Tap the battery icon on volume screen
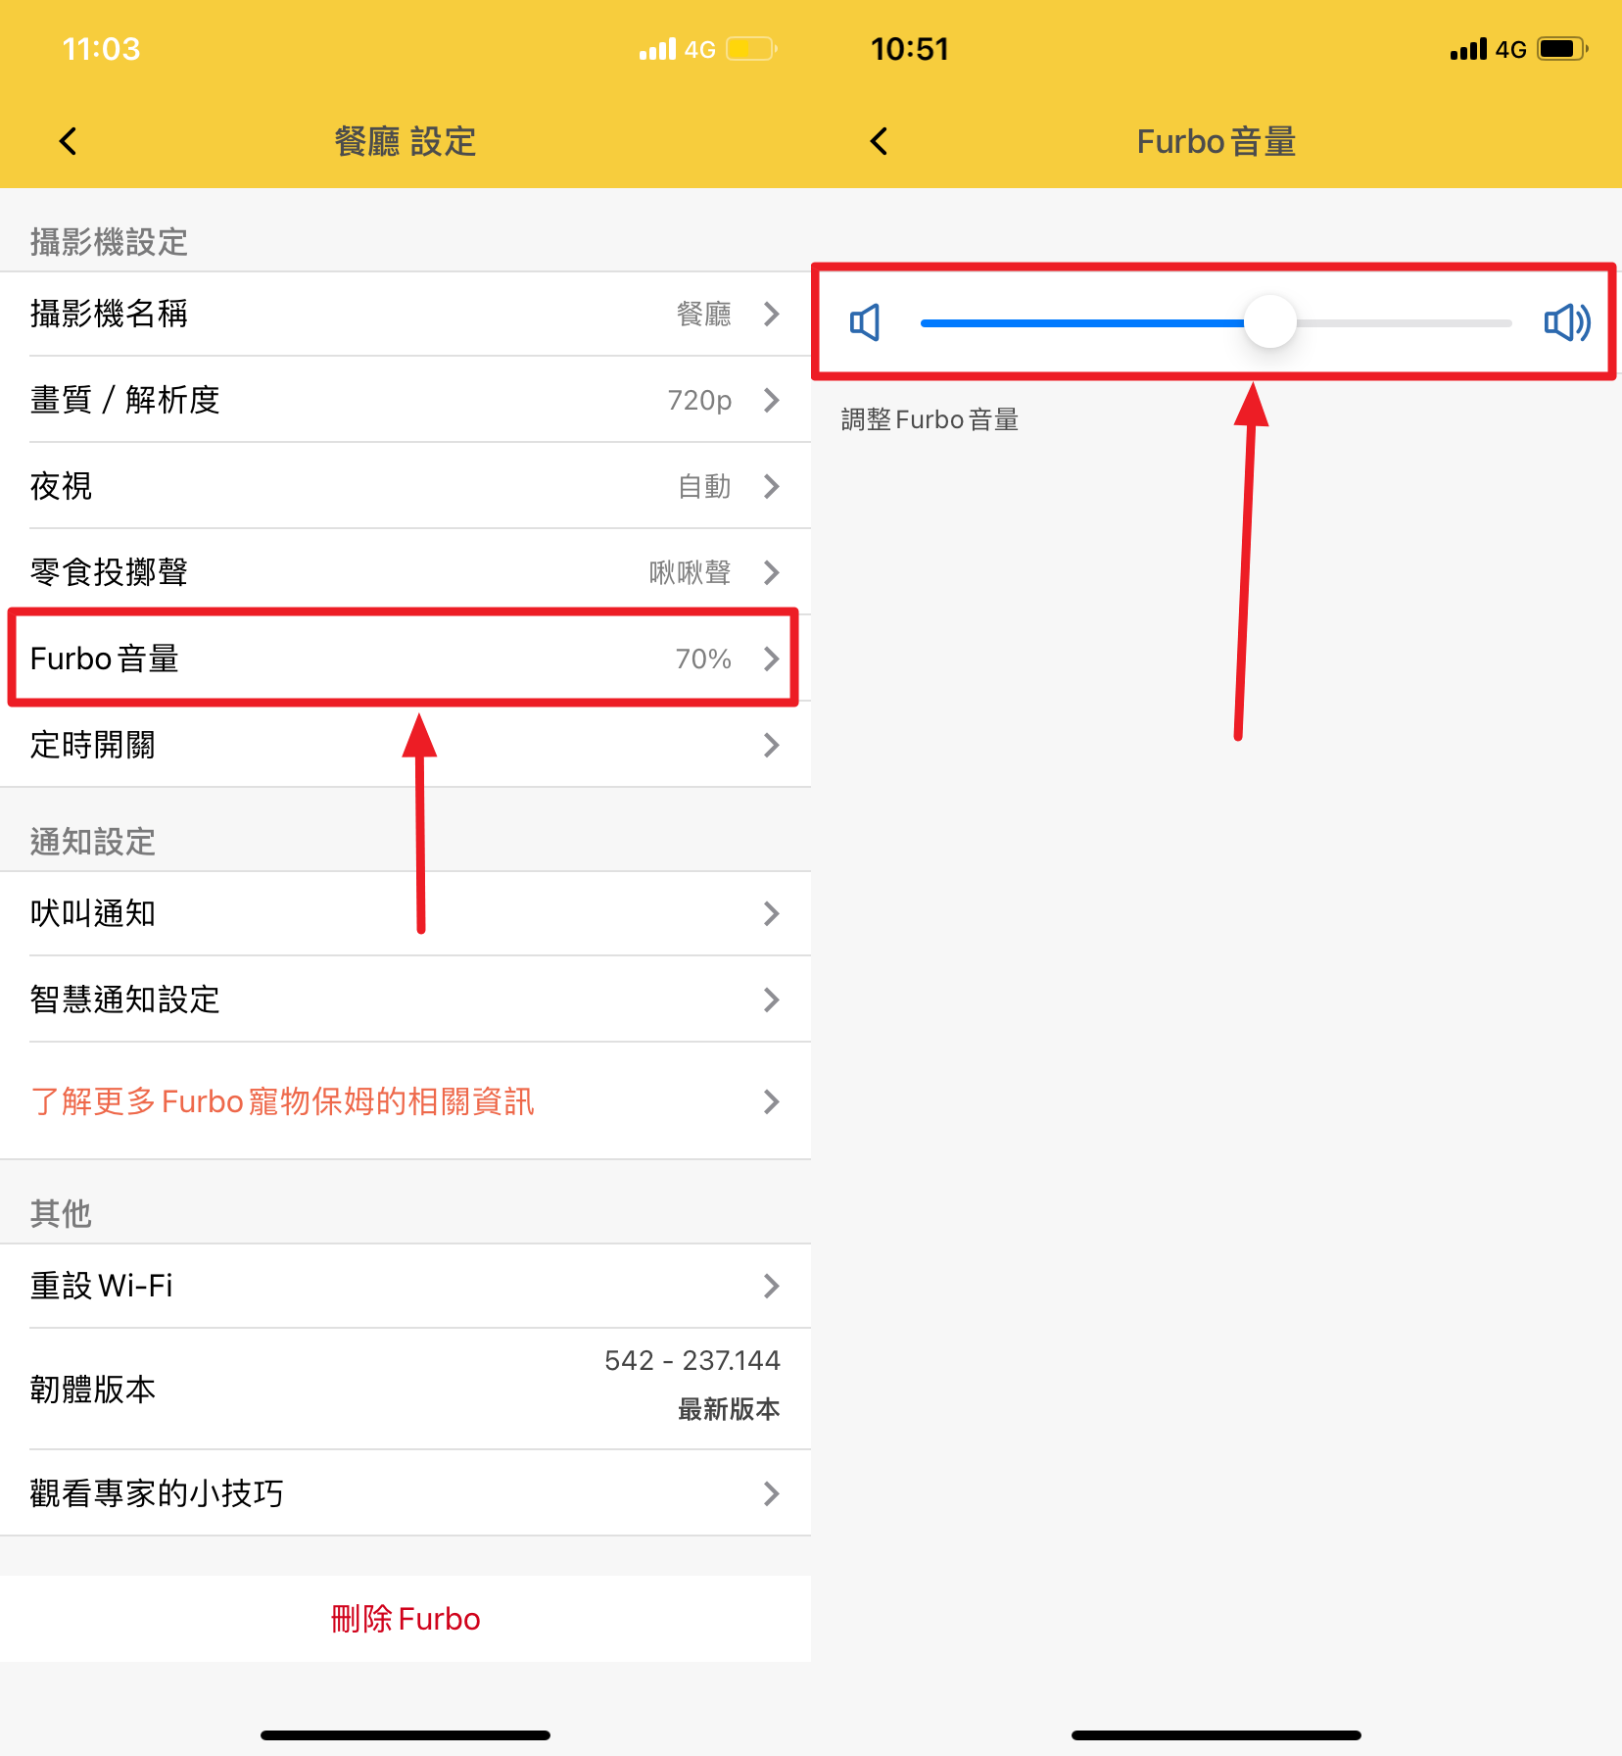Image resolution: width=1622 pixels, height=1756 pixels. click(x=1562, y=48)
